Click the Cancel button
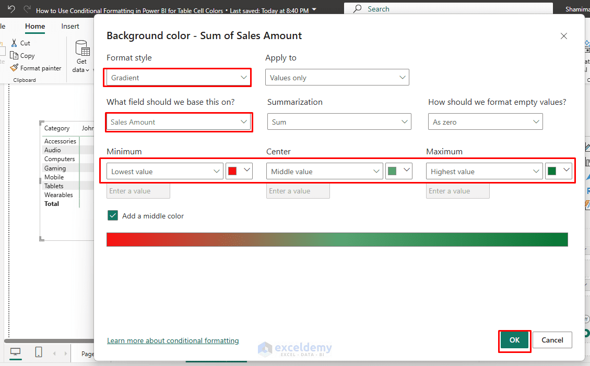Screen dimensions: 590x366 (x=552, y=340)
